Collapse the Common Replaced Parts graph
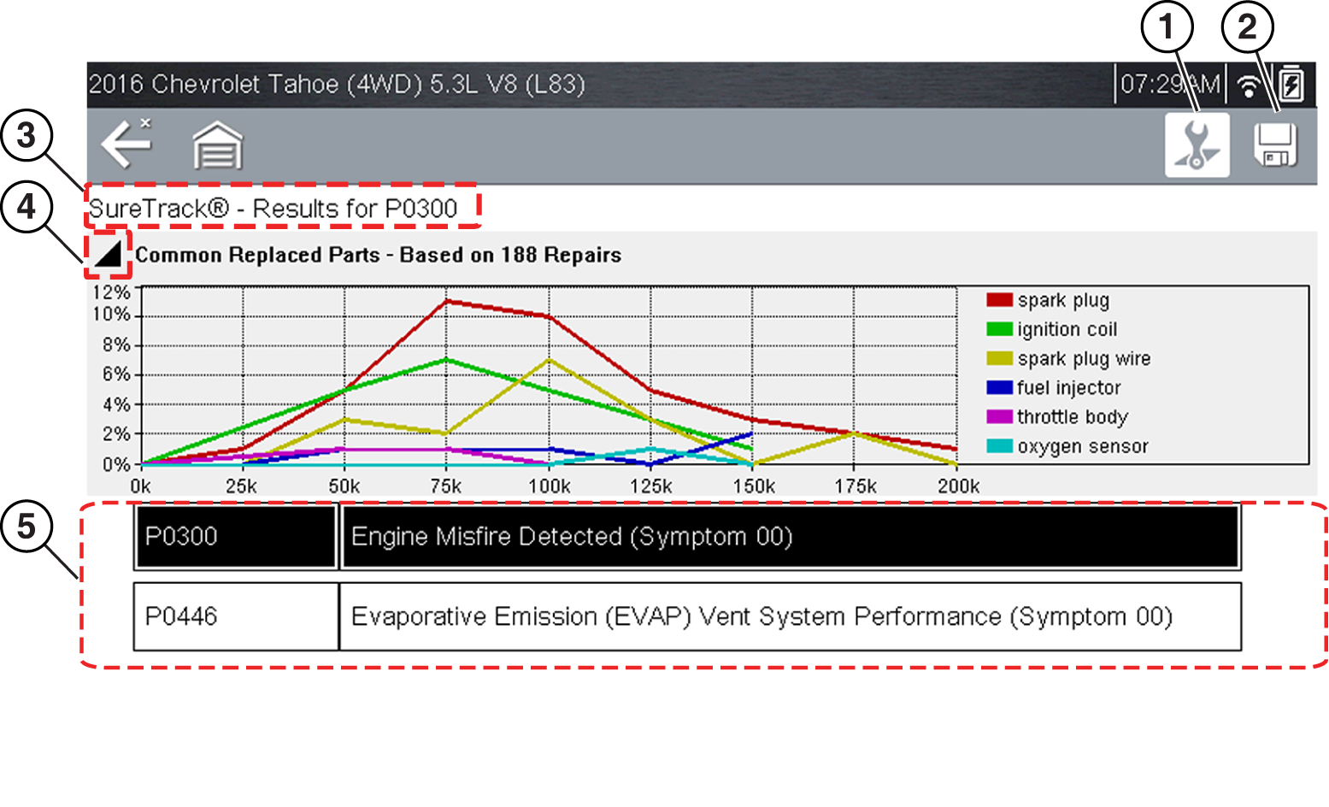 [108, 254]
